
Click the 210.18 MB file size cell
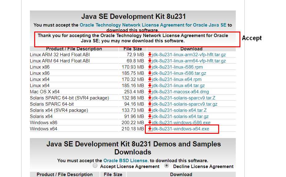coord(133,129)
